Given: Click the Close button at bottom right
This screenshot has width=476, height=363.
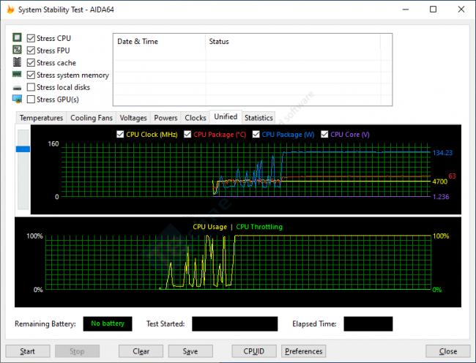Looking at the screenshot, I should (x=448, y=351).
